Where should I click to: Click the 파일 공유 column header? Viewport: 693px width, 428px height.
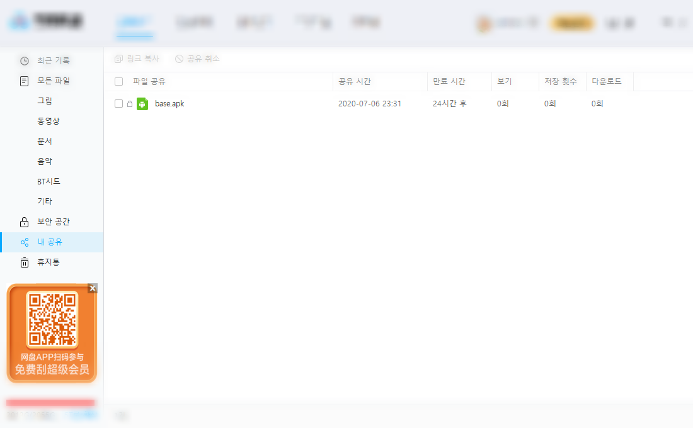(149, 82)
